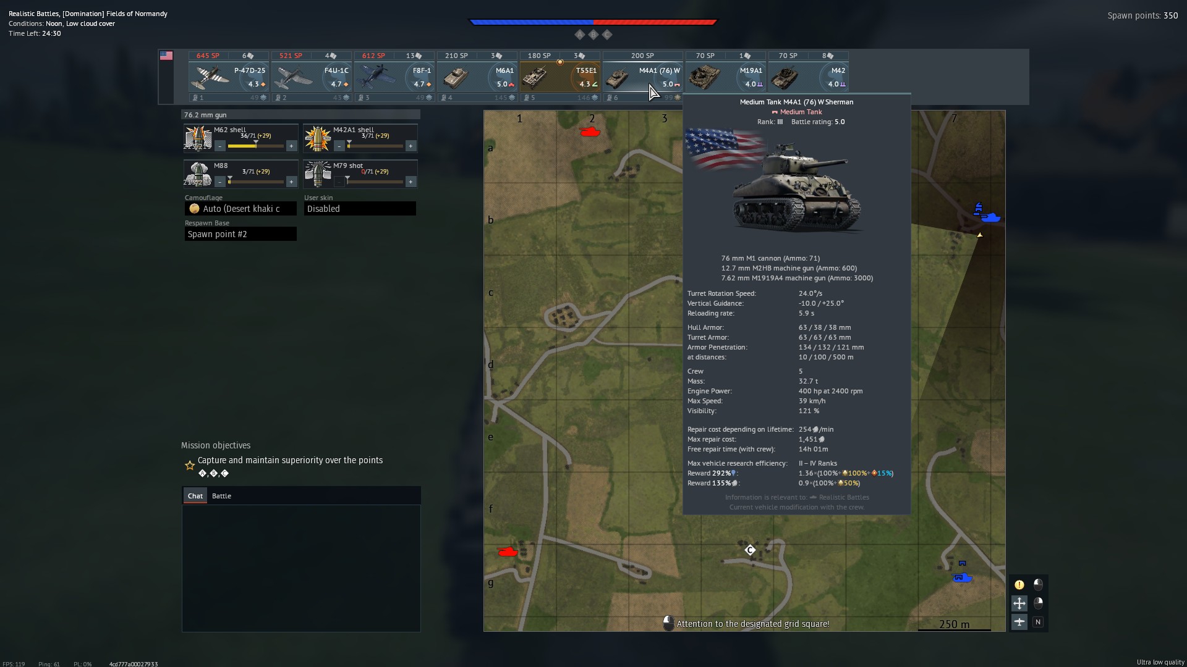Choose the F8F-1 fighter slot
This screenshot has width=1187, height=667.
[394, 77]
